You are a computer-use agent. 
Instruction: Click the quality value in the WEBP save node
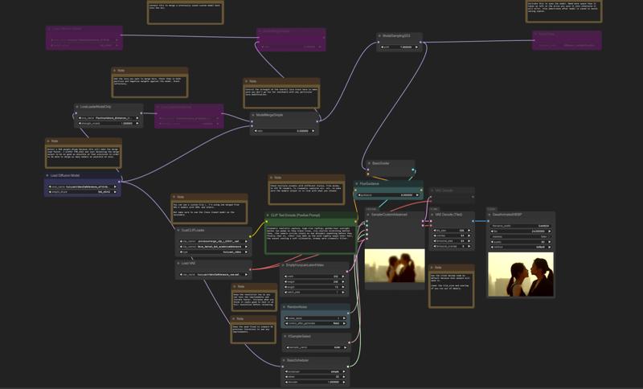point(521,242)
